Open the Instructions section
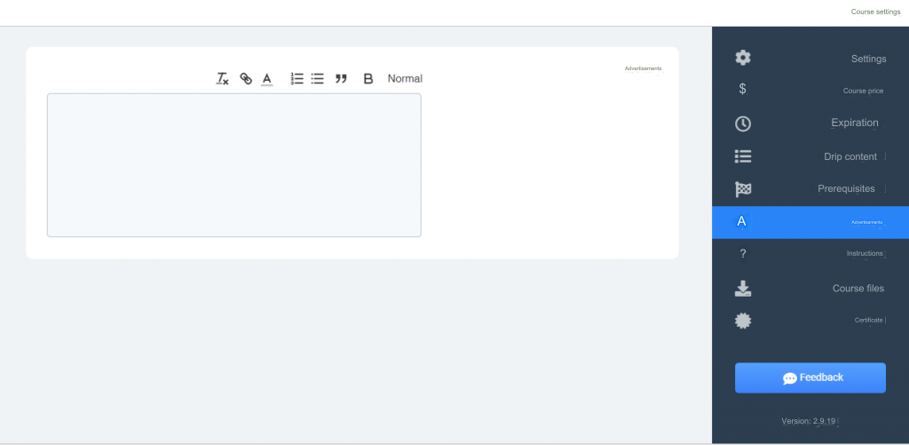 pyautogui.click(x=865, y=253)
